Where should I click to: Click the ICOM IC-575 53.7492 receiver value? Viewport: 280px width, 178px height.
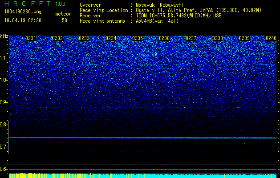(x=179, y=16)
